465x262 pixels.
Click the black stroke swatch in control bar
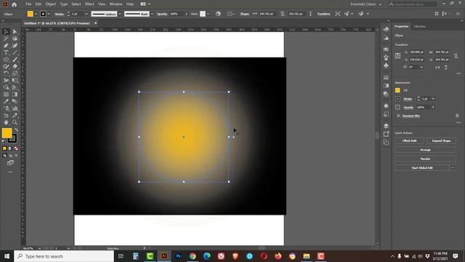click(x=43, y=14)
